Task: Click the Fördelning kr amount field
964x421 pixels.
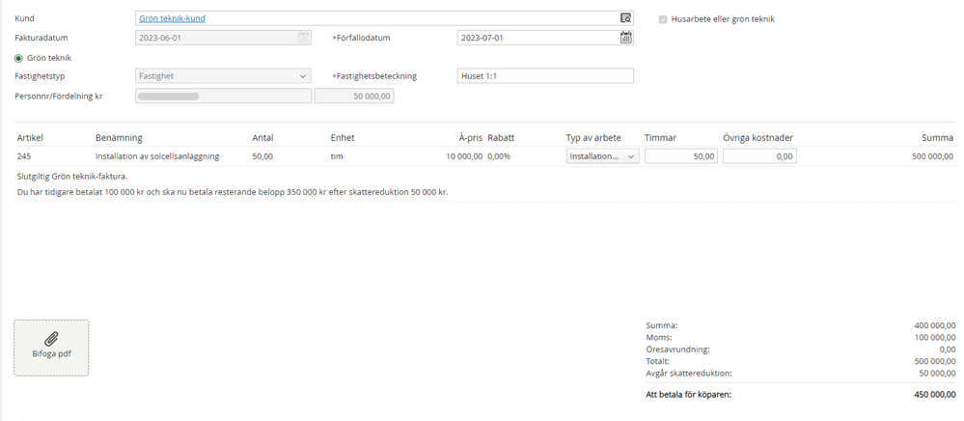Action: pyautogui.click(x=354, y=97)
